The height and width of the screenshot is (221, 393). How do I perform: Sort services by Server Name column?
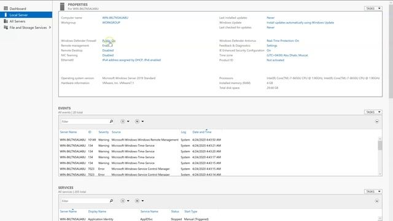[68, 211]
